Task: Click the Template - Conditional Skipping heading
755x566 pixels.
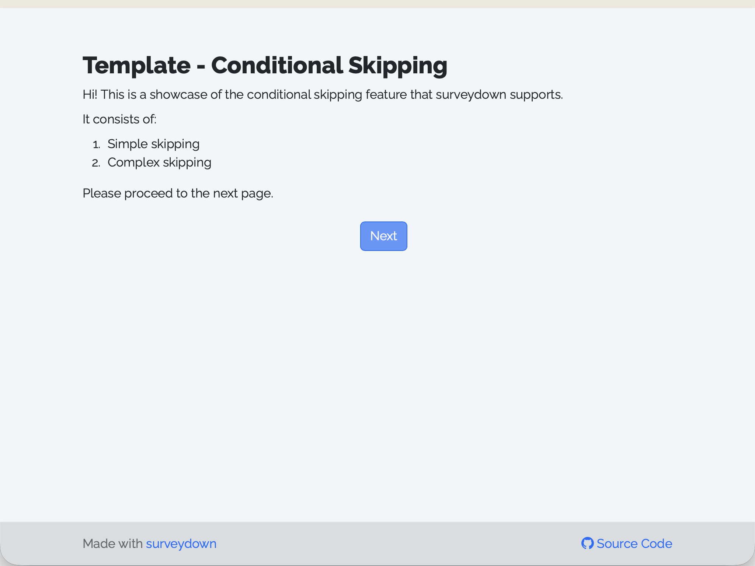Action: 265,66
